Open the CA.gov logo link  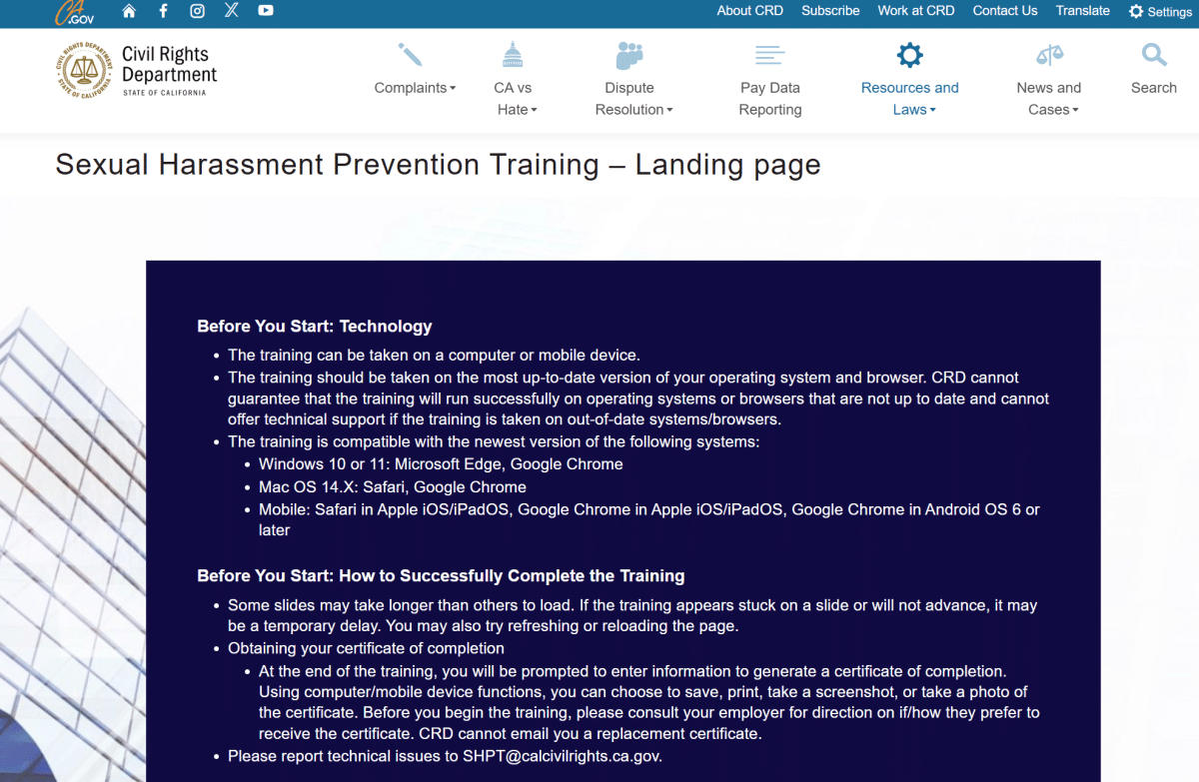click(75, 12)
